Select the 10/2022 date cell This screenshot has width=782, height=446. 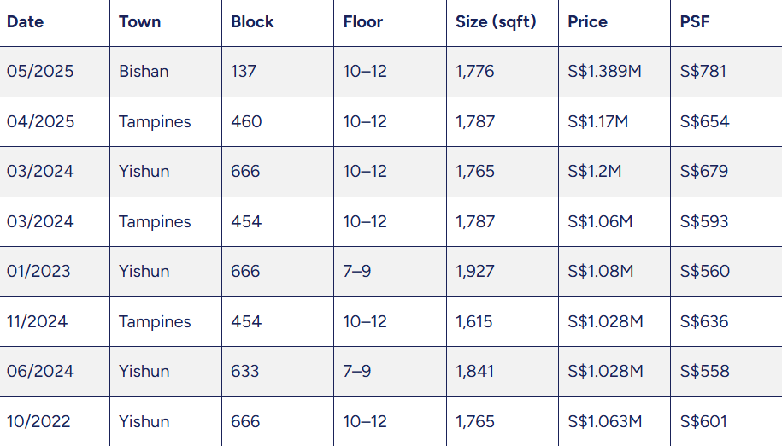(39, 421)
